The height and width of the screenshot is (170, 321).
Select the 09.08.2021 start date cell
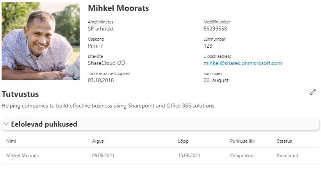point(103,156)
